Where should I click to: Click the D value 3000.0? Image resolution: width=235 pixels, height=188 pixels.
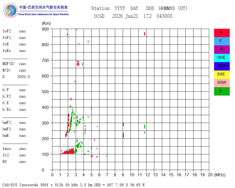click(23, 77)
